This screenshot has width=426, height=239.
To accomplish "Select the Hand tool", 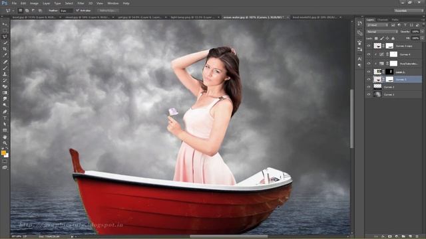I will point(5,137).
